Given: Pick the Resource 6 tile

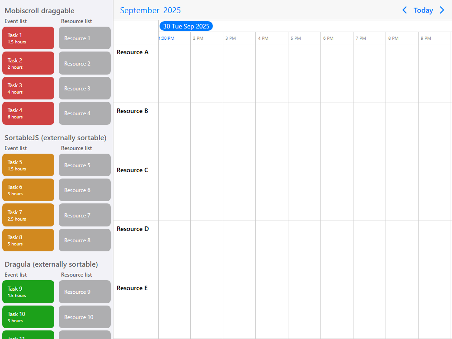Looking at the screenshot, I should (85, 190).
